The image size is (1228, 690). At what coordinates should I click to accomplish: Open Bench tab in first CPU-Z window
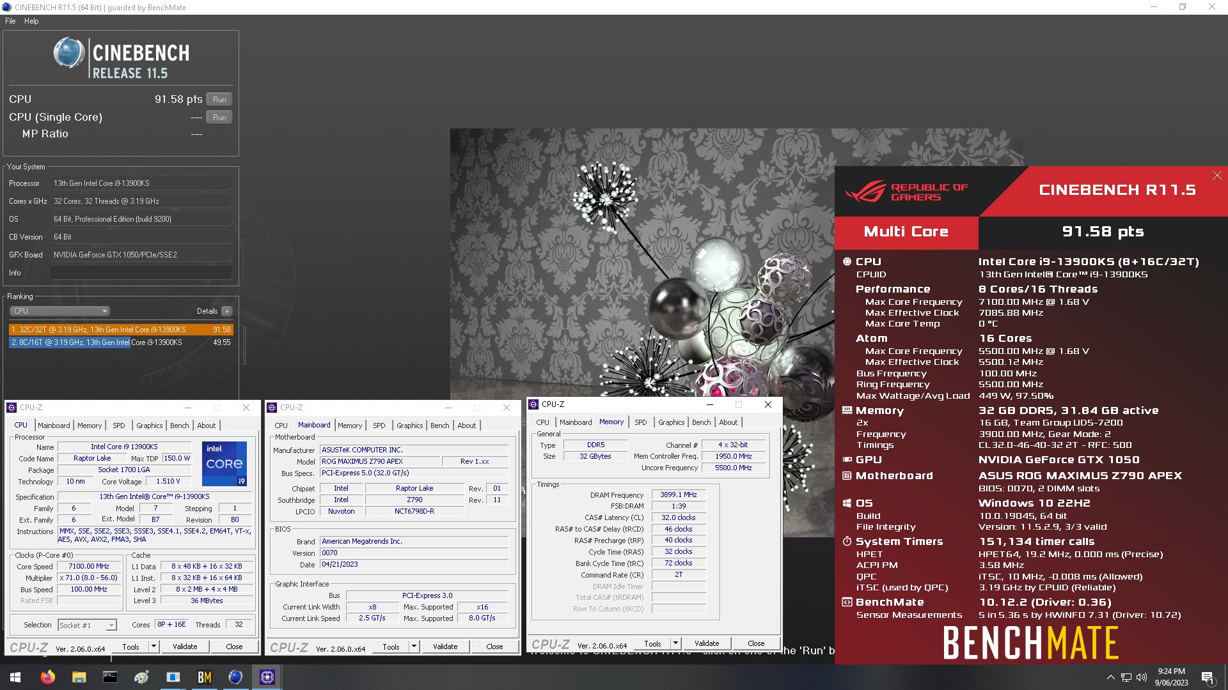coord(180,425)
